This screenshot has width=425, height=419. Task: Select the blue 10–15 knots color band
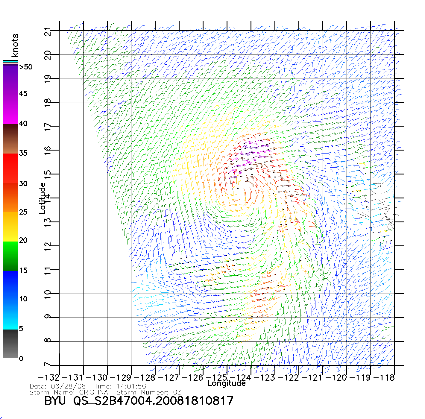[x=10, y=285]
